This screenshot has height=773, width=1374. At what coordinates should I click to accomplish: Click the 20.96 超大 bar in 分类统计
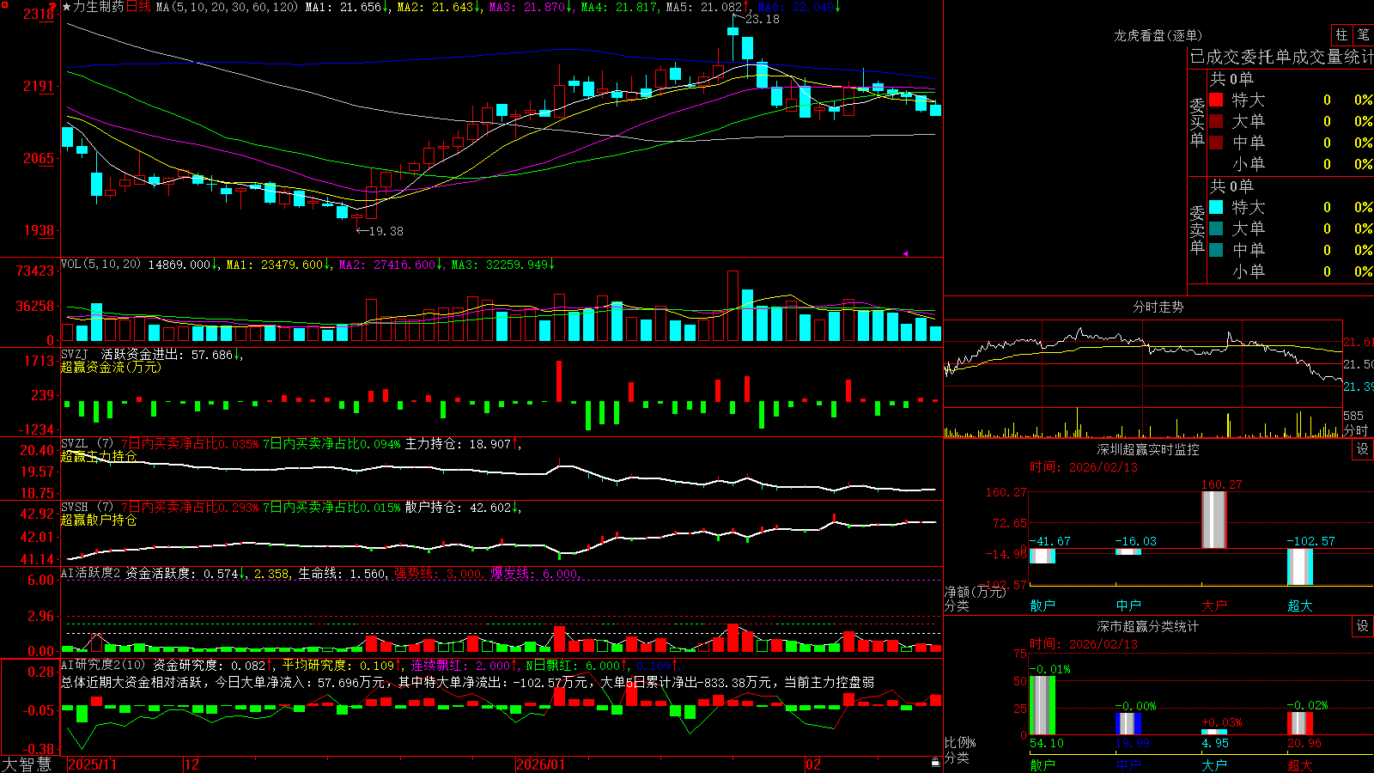click(1300, 723)
